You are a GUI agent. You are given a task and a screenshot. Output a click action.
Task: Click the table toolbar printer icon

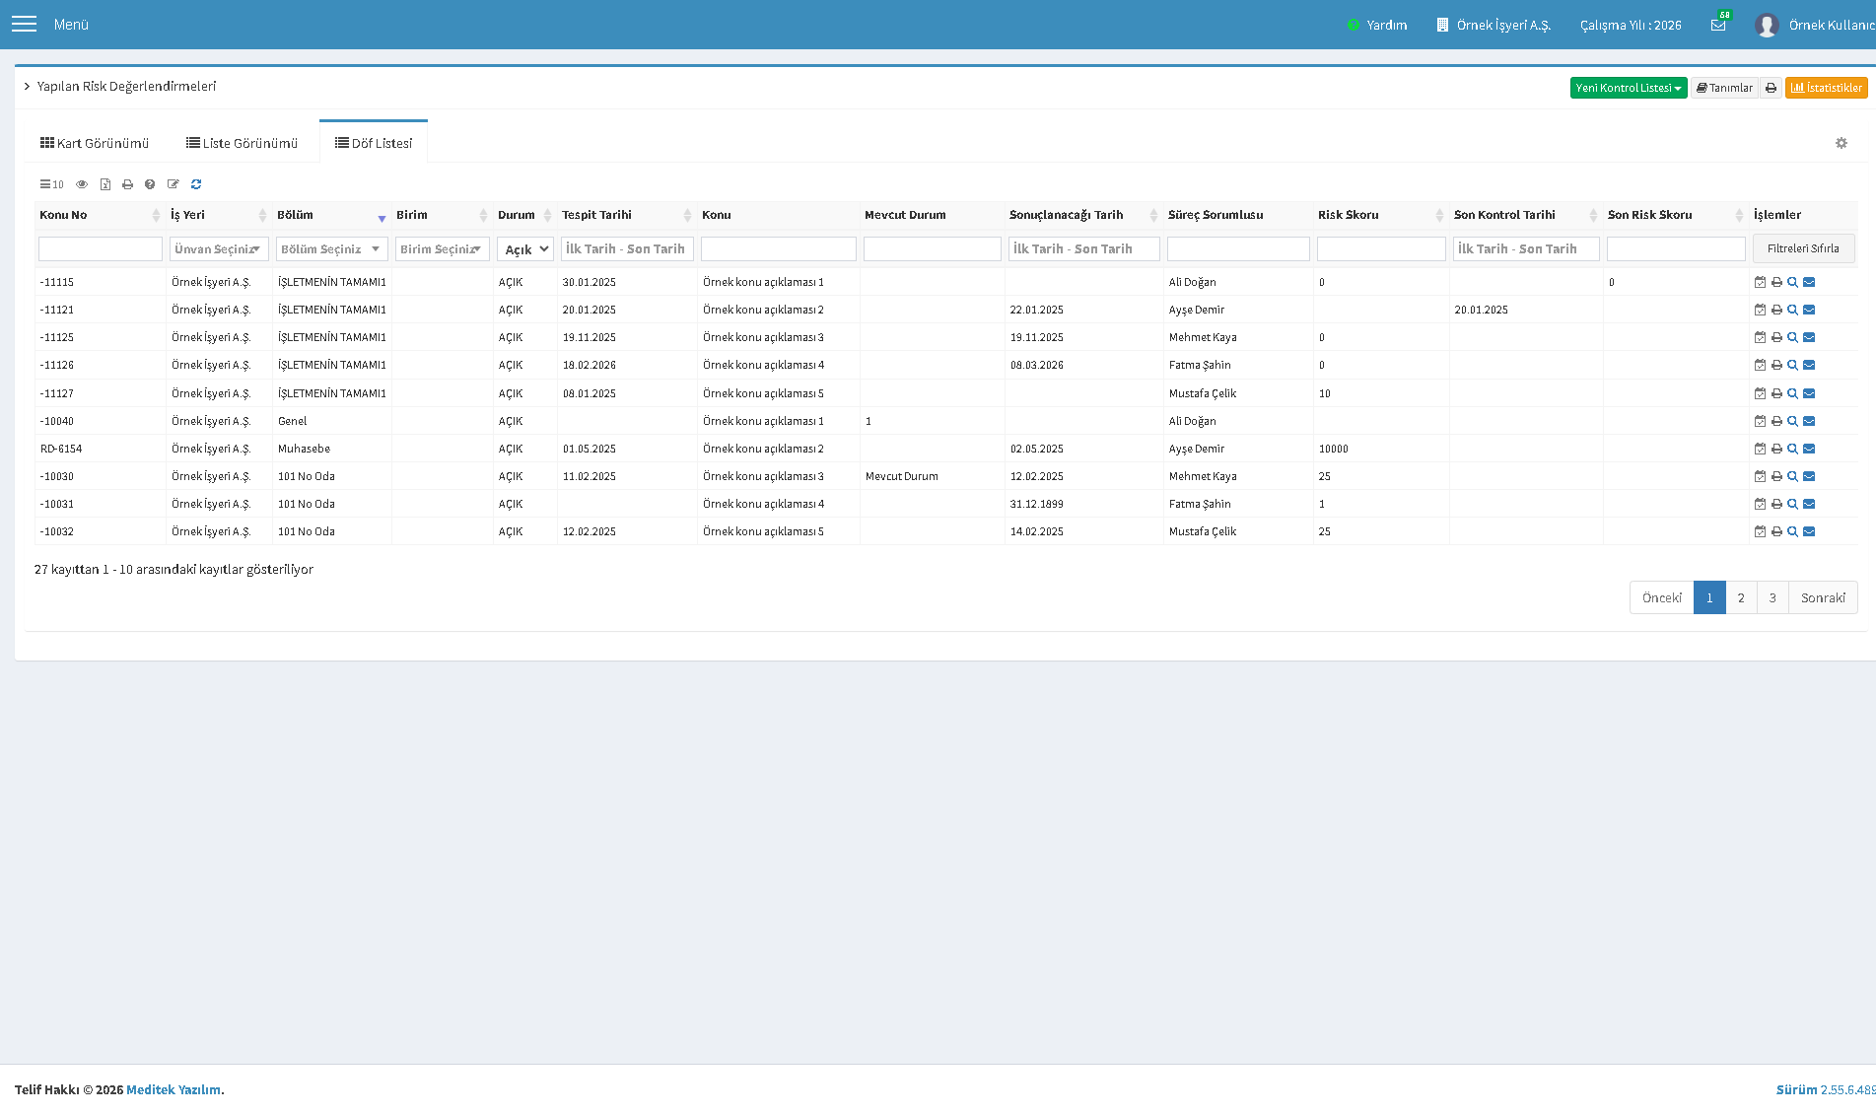[127, 184]
